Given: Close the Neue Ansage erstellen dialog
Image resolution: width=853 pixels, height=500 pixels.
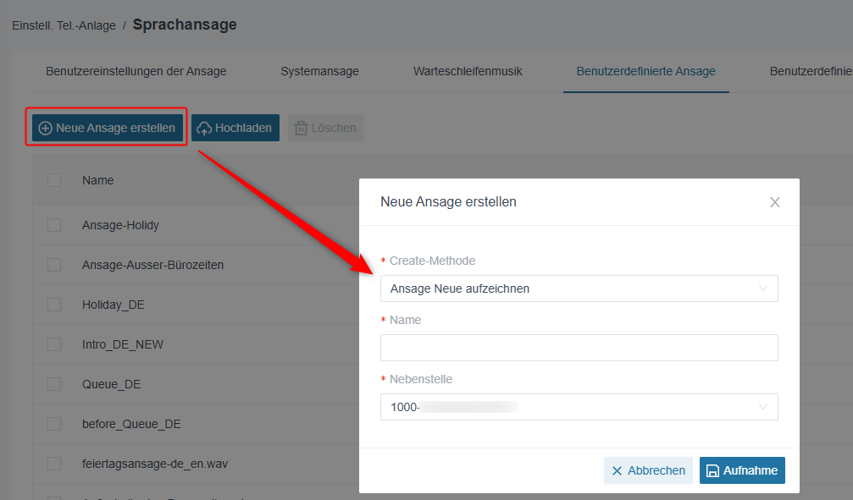Looking at the screenshot, I should (775, 202).
